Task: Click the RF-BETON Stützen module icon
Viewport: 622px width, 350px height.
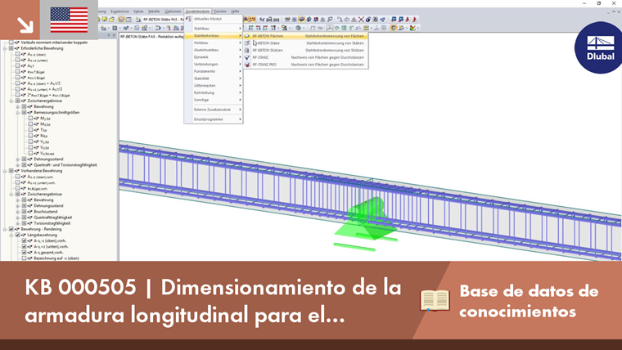Action: tap(247, 51)
